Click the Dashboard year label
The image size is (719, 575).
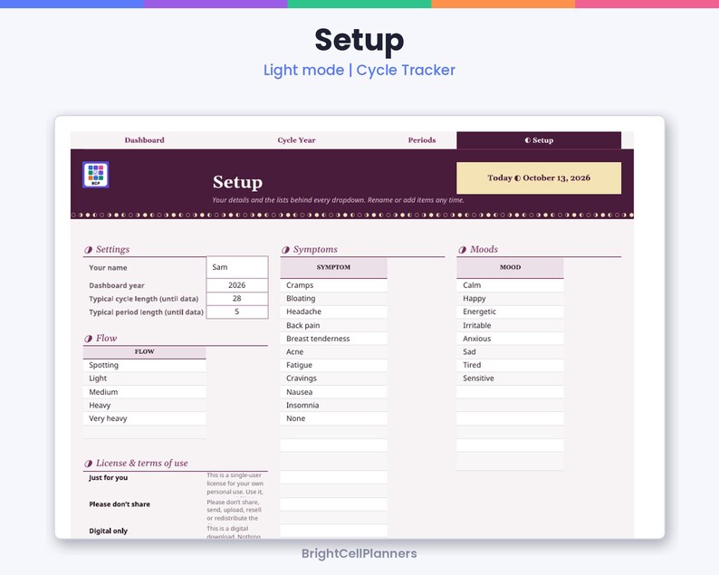[x=117, y=285]
